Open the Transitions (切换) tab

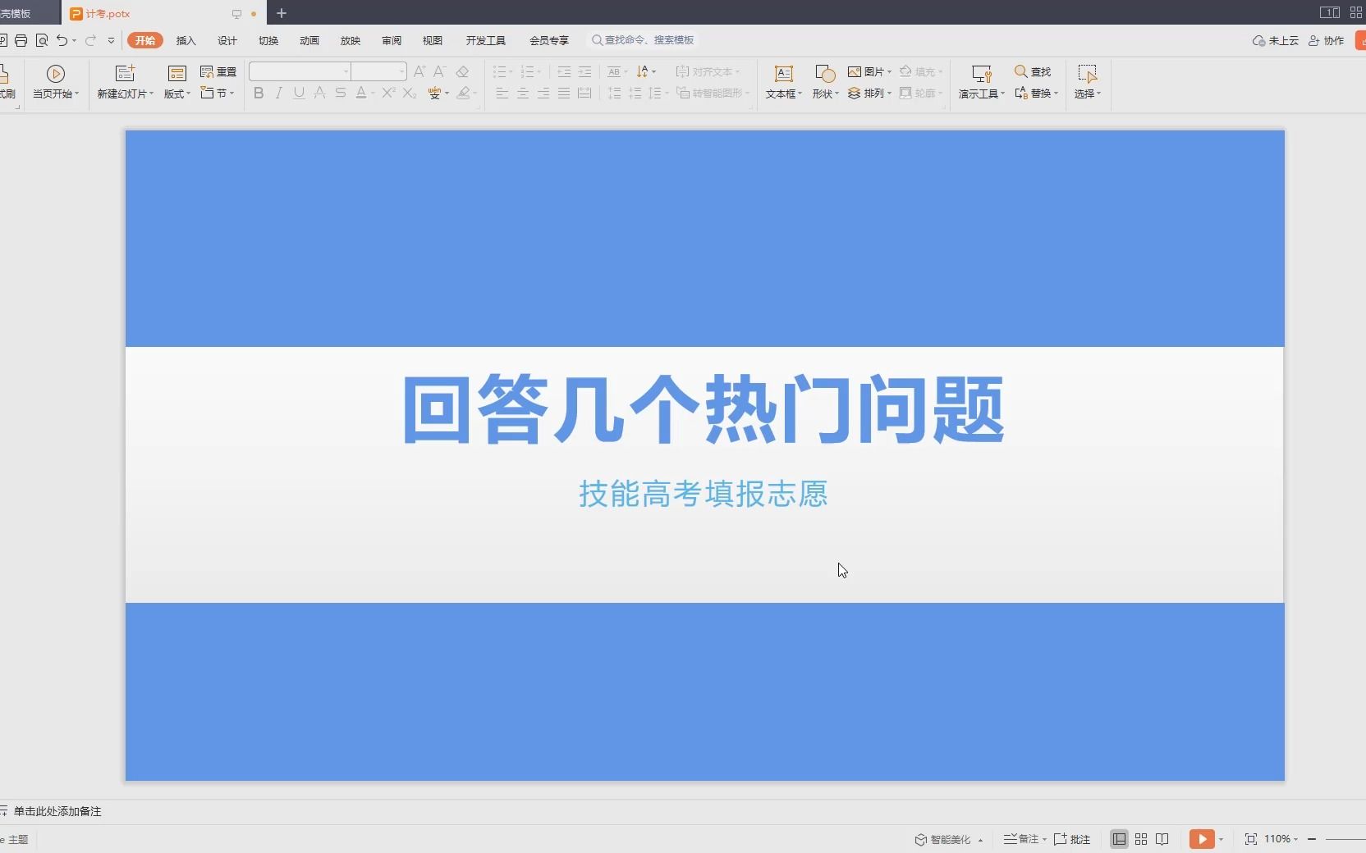pyautogui.click(x=268, y=40)
